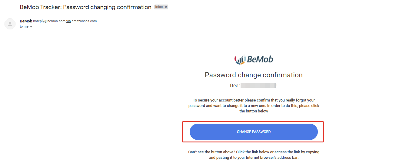Confirm reset with CHANGE PASSWORD button

(x=254, y=132)
